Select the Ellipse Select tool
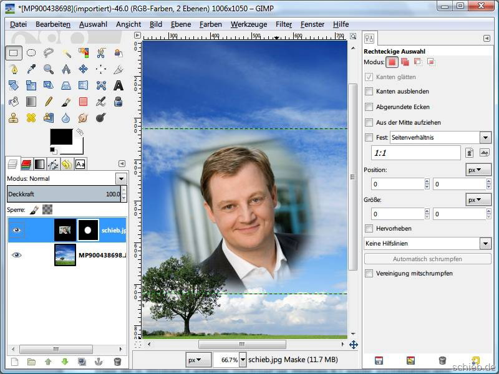Image resolution: width=499 pixels, height=374 pixels. coord(31,53)
